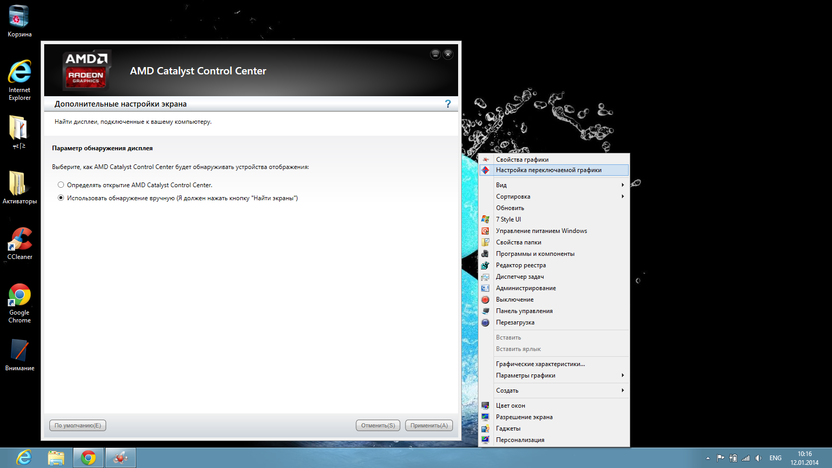The image size is (832, 468).
Task: Expand the Создать submenu arrow
Action: point(622,391)
